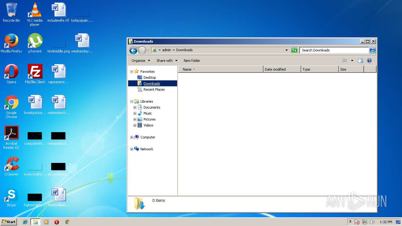402x226 pixels.
Task: Refresh the Downloads folder view
Action: [294, 50]
